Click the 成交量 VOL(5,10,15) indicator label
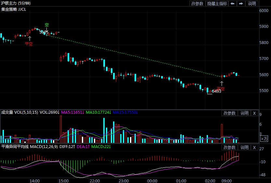This screenshot has height=183, width=271. click(x=19, y=113)
